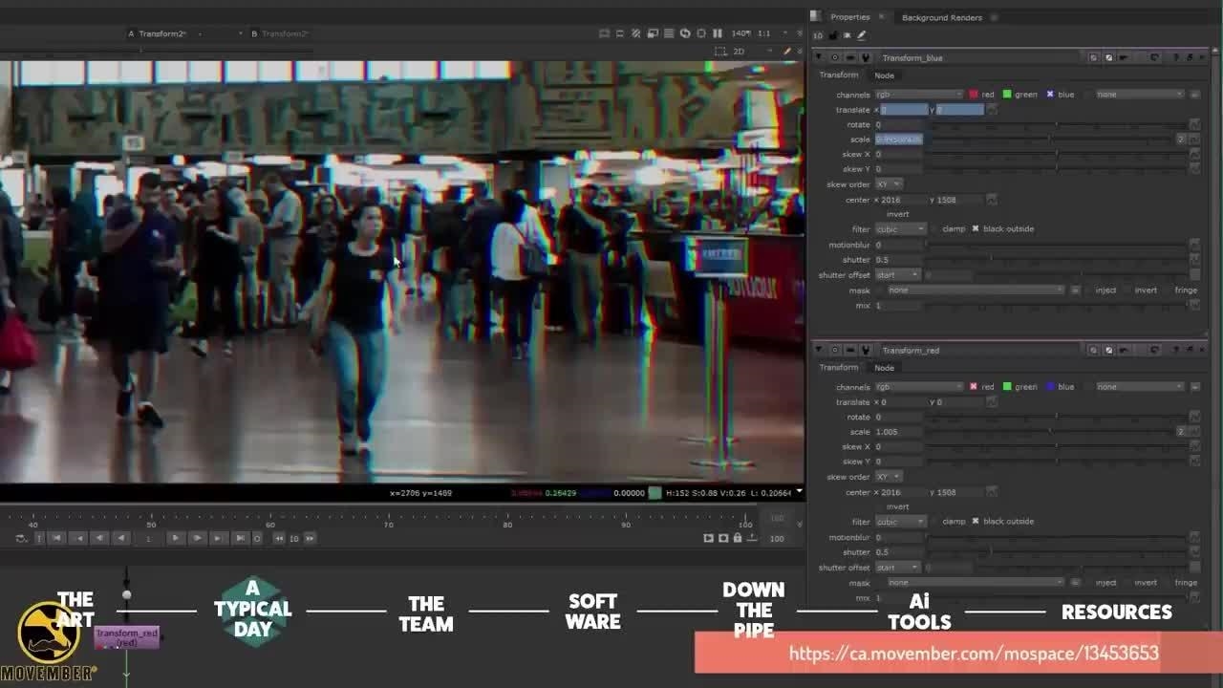Toggle black outside in Transform_blue
The width and height of the screenshot is (1223, 688).
[976, 229]
